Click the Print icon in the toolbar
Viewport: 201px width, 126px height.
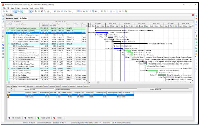point(4,12)
